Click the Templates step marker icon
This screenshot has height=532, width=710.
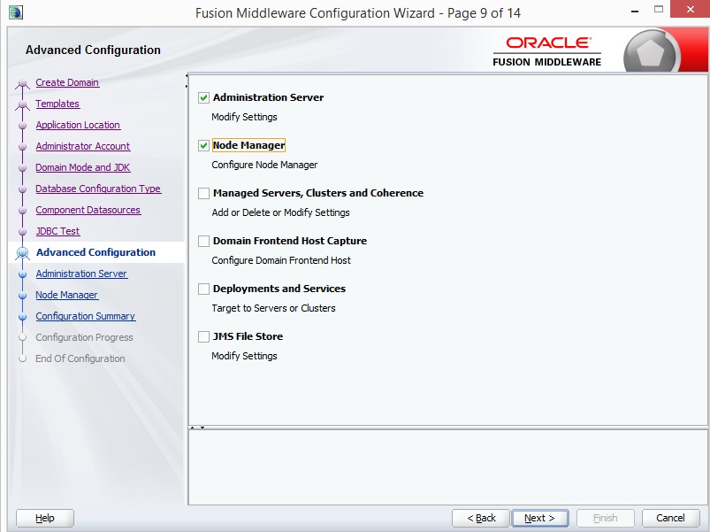point(22,105)
